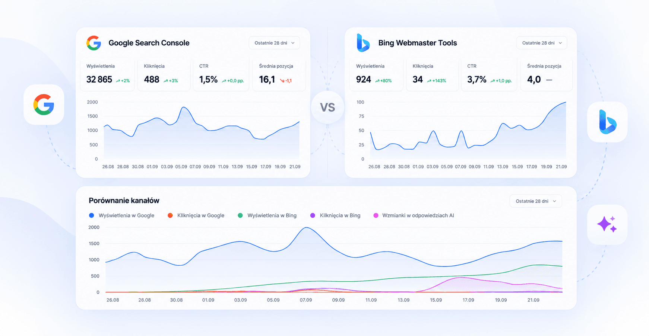The width and height of the screenshot is (649, 336).
Task: Toggle the Kliknięcia w Google legend series
Action: 196,215
